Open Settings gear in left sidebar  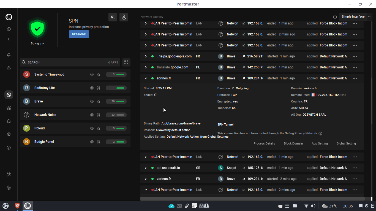[x=9, y=134]
